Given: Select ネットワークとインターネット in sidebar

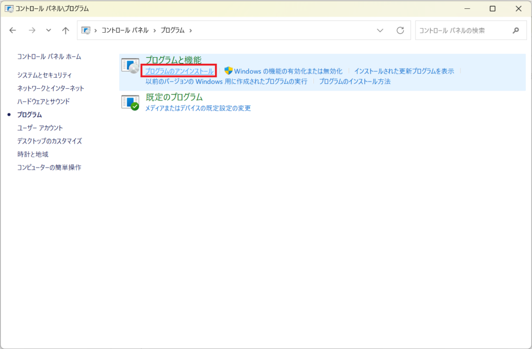Looking at the screenshot, I should (50, 88).
